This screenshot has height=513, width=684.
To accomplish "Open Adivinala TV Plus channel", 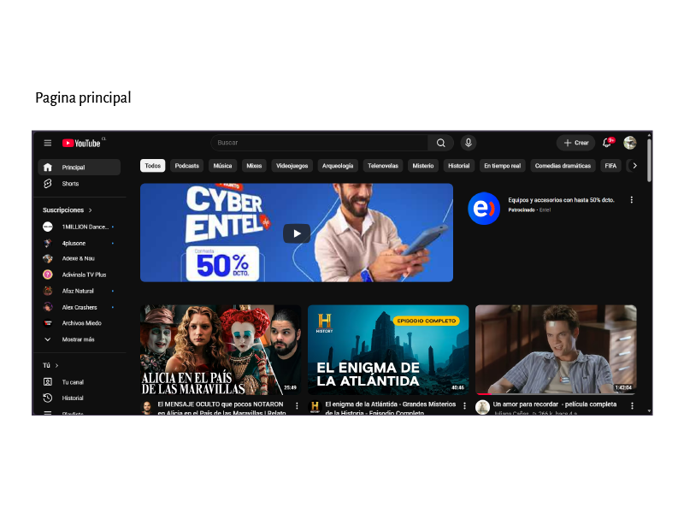I will pos(79,274).
